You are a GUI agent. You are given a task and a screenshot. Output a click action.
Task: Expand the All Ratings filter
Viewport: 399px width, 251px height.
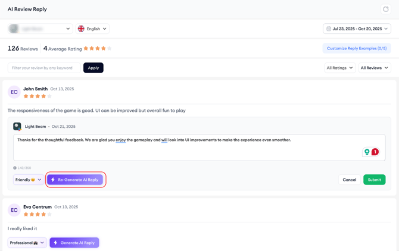coord(339,68)
